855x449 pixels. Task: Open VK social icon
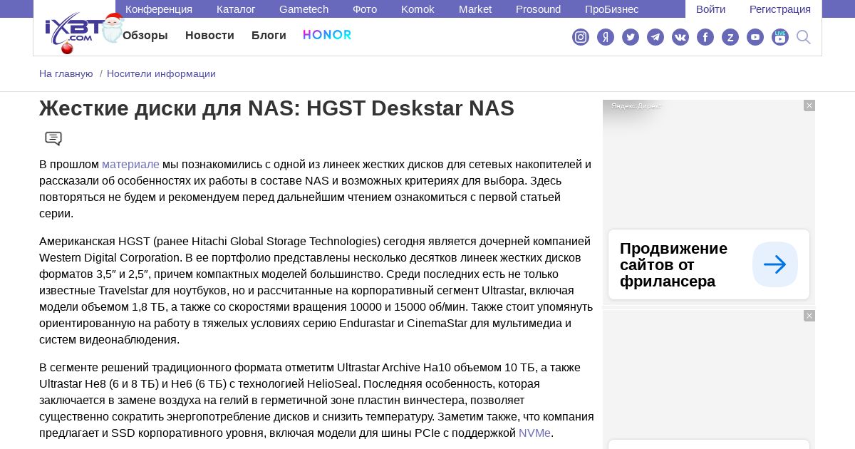point(680,37)
